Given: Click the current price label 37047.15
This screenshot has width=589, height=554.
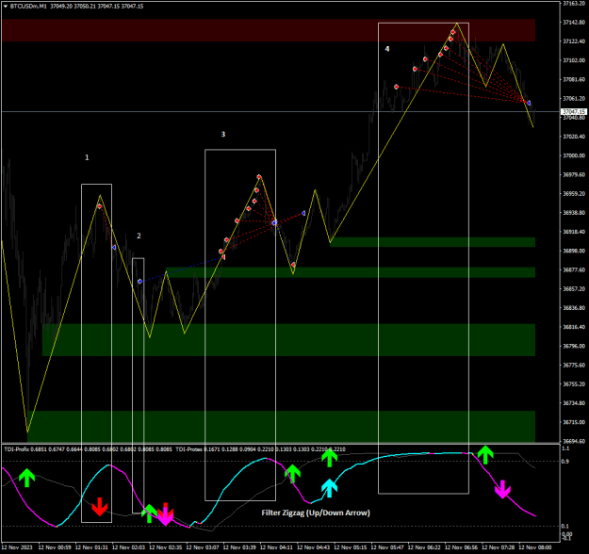Looking at the screenshot, I should point(574,111).
